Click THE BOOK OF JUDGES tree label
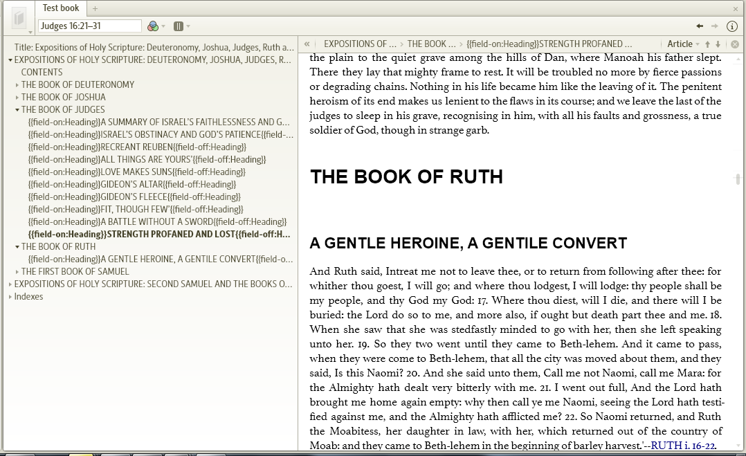The image size is (746, 456). point(63,110)
